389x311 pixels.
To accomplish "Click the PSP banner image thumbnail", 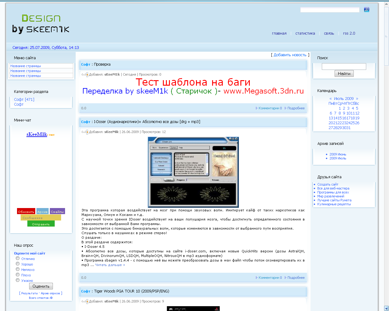I will click(x=193, y=309).
